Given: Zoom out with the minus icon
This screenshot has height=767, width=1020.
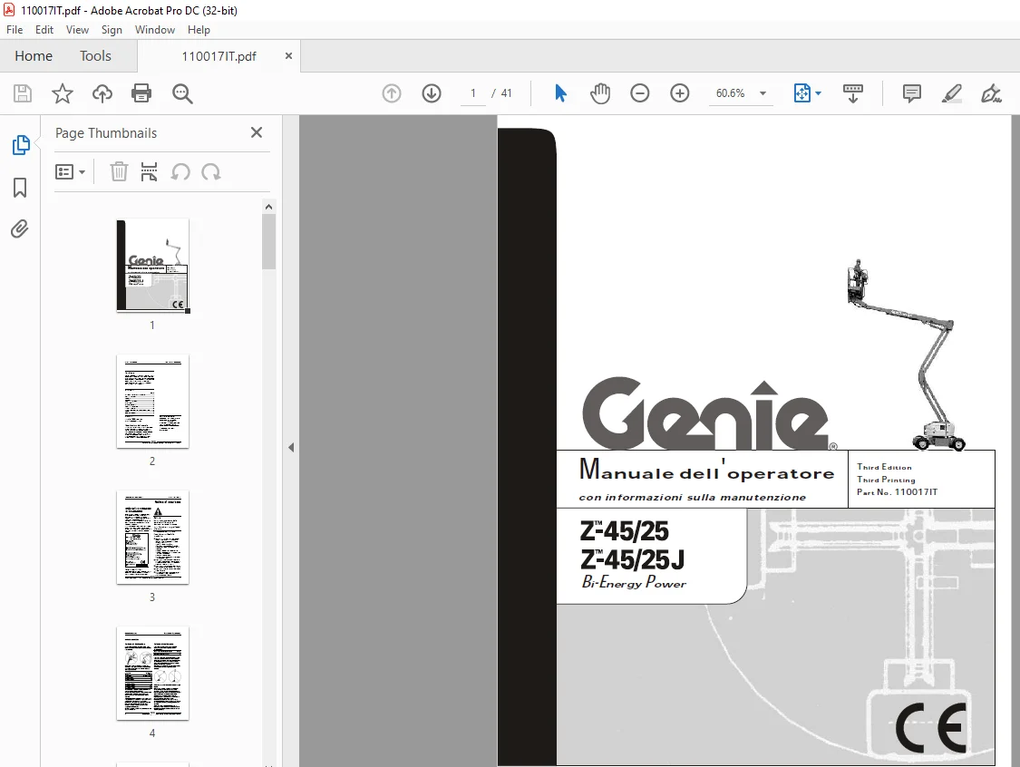Looking at the screenshot, I should 640,93.
